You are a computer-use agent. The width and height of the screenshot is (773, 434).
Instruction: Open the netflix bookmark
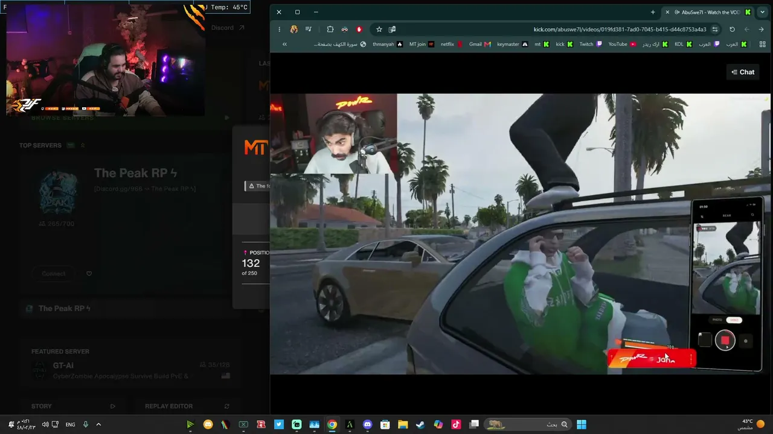coord(452,44)
